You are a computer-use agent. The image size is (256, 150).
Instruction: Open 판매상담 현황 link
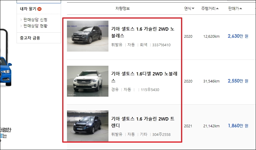click(35, 26)
